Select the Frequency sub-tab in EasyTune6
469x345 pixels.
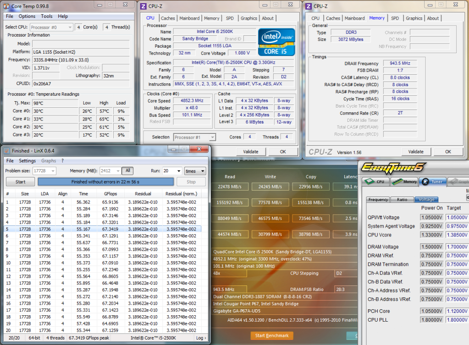pyautogui.click(x=378, y=199)
